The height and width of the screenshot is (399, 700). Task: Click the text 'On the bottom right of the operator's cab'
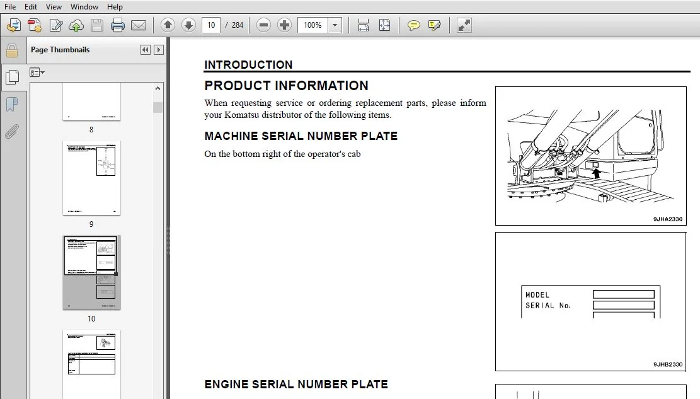pyautogui.click(x=283, y=154)
